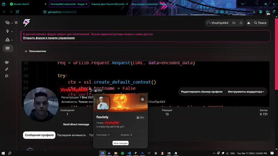Open the gear settings icon on the fsociety guild card
Image resolution: width=278 pixels, height=156 pixels.
pyautogui.click(x=142, y=99)
